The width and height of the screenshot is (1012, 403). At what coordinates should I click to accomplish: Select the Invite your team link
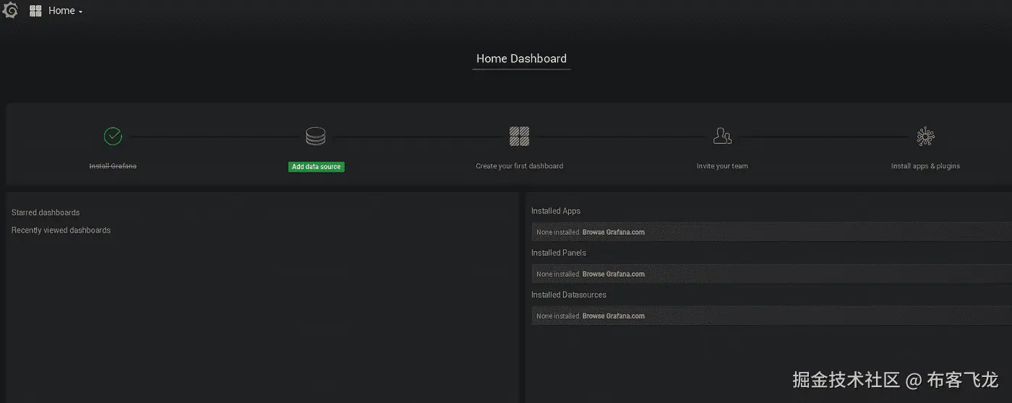tap(722, 166)
